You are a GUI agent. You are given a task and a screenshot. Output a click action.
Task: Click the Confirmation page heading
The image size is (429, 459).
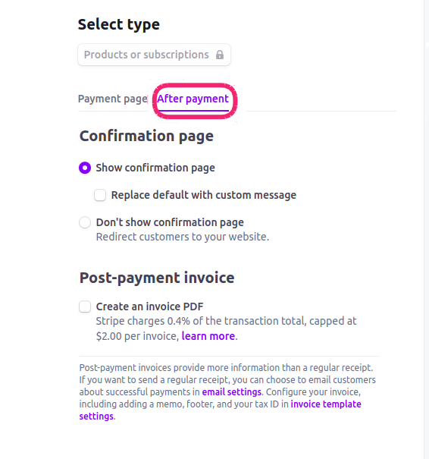[x=146, y=137]
